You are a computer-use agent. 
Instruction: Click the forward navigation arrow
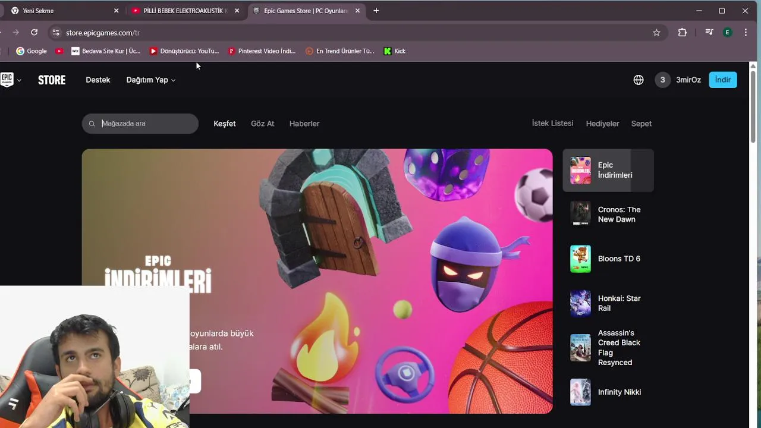[x=16, y=33]
